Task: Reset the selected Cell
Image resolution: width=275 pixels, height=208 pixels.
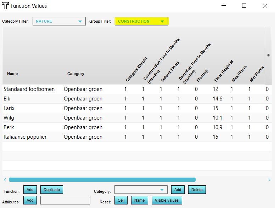Action: pyautogui.click(x=121, y=200)
